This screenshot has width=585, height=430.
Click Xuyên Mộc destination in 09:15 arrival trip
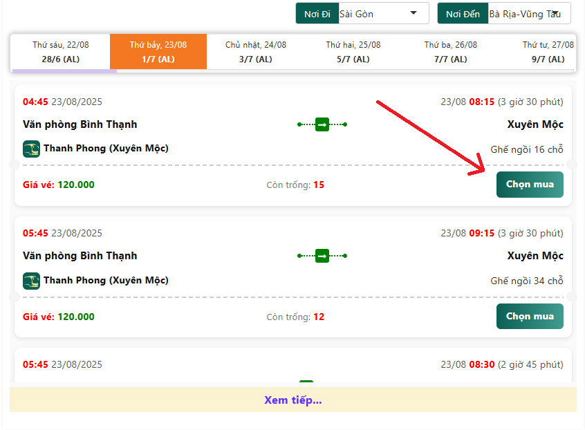coord(535,256)
